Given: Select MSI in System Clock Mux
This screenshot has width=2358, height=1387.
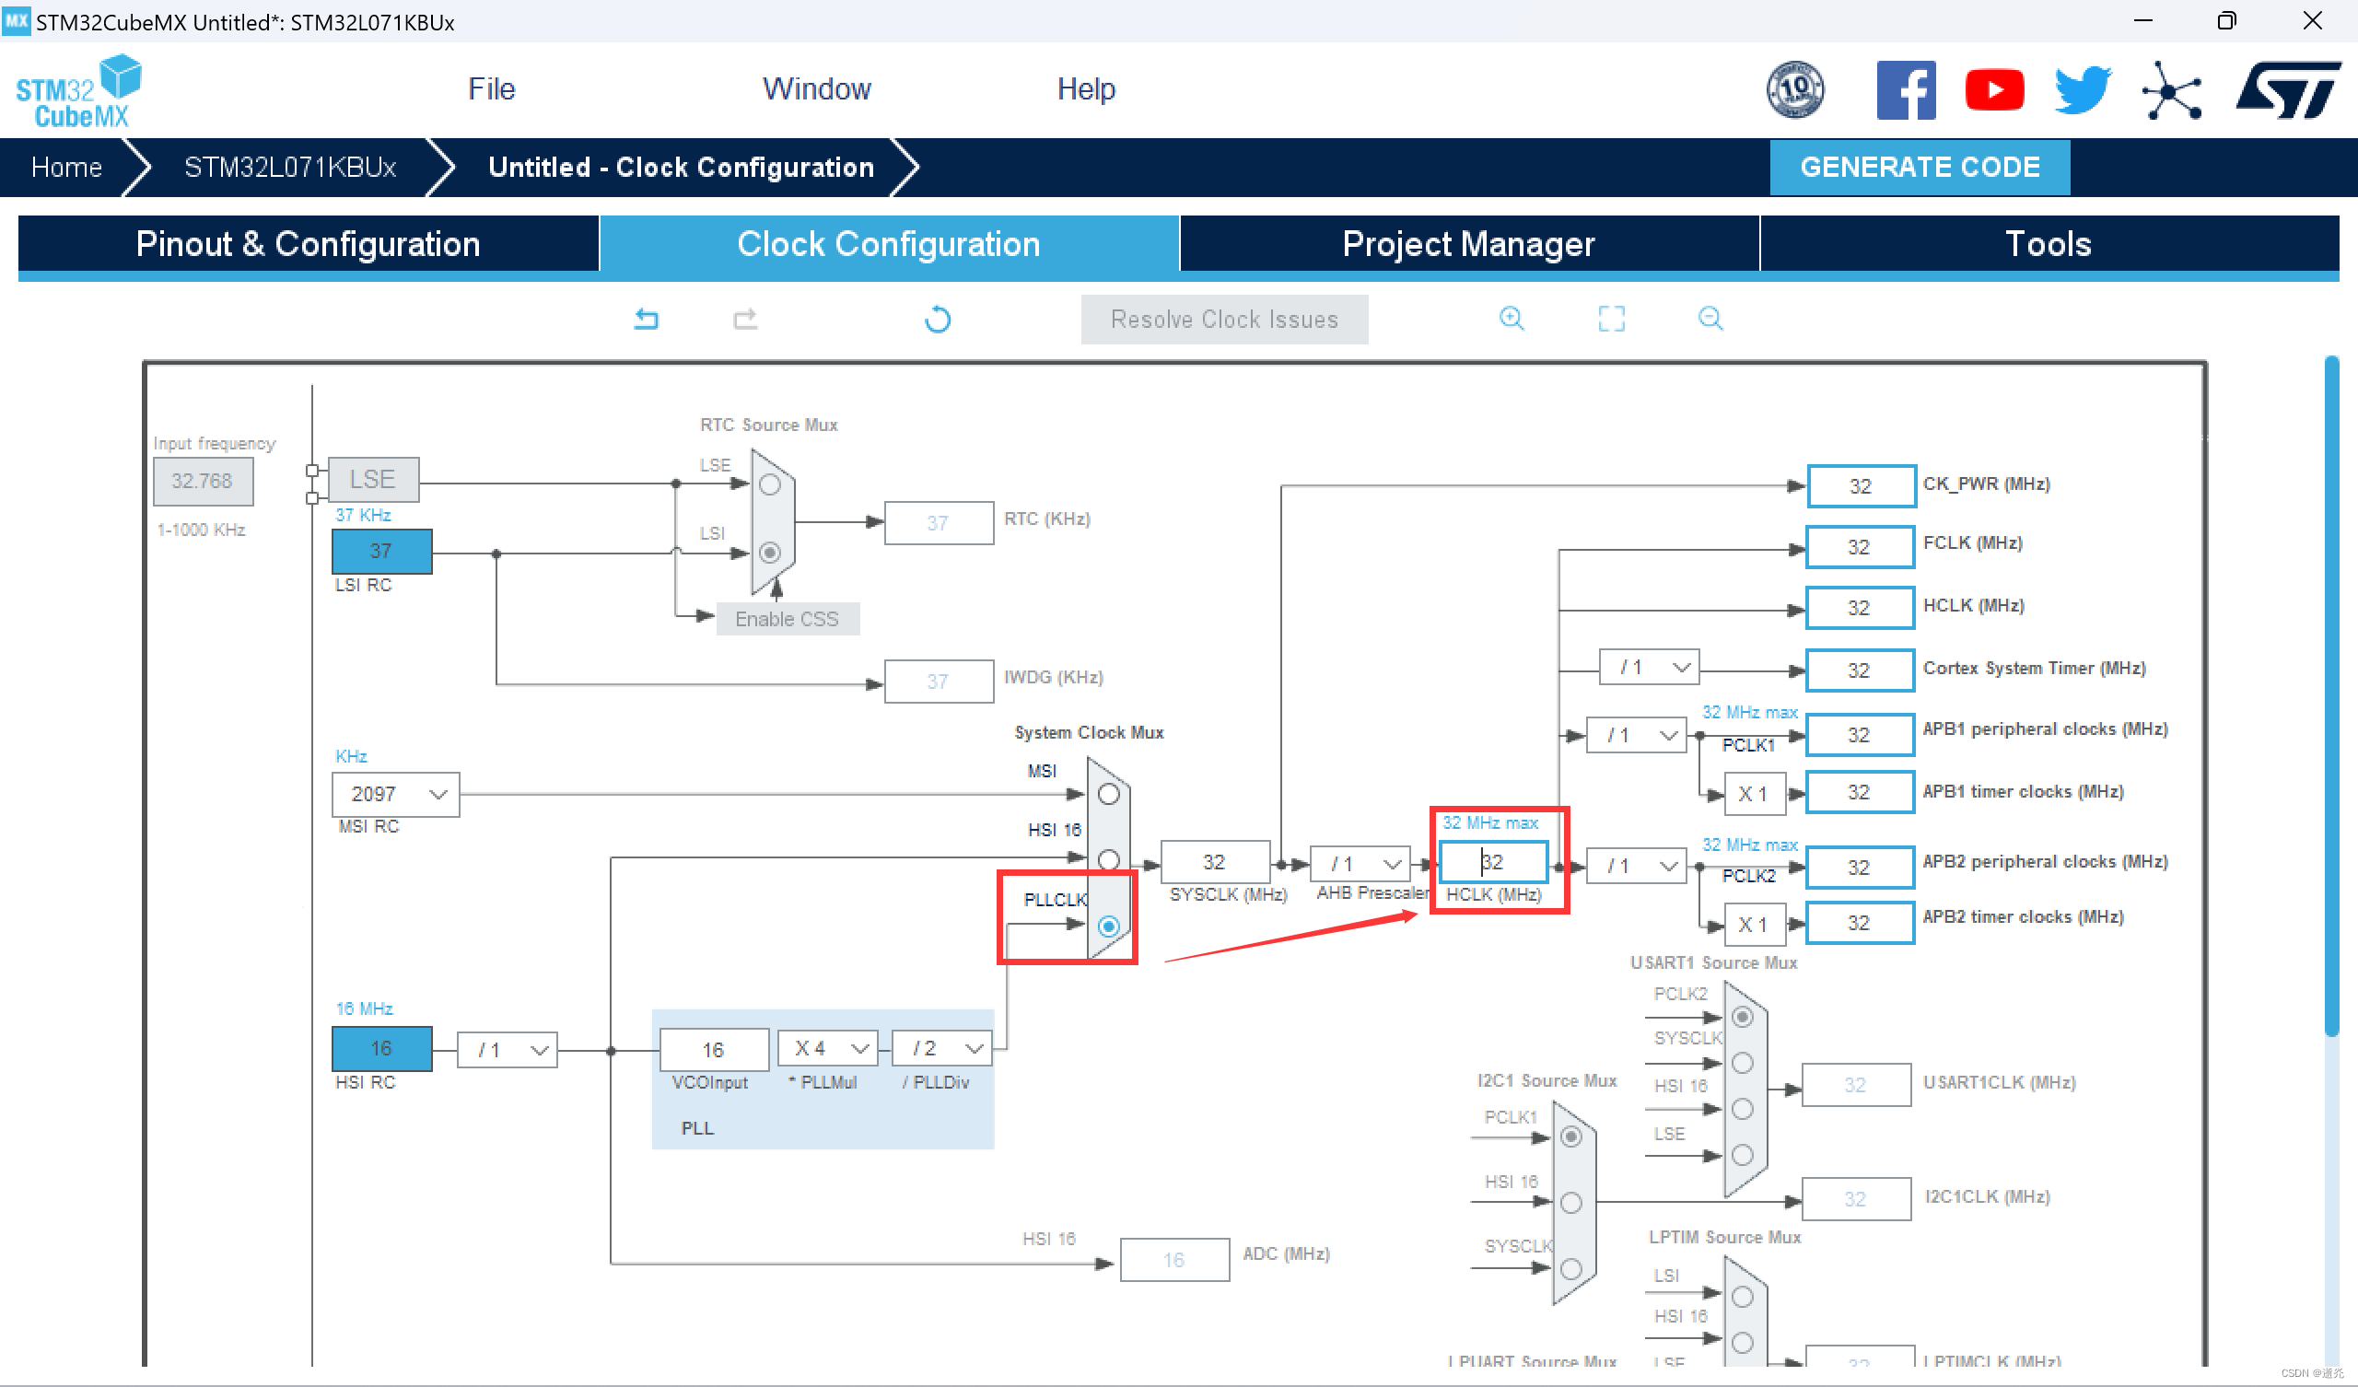Looking at the screenshot, I should click(x=1109, y=795).
